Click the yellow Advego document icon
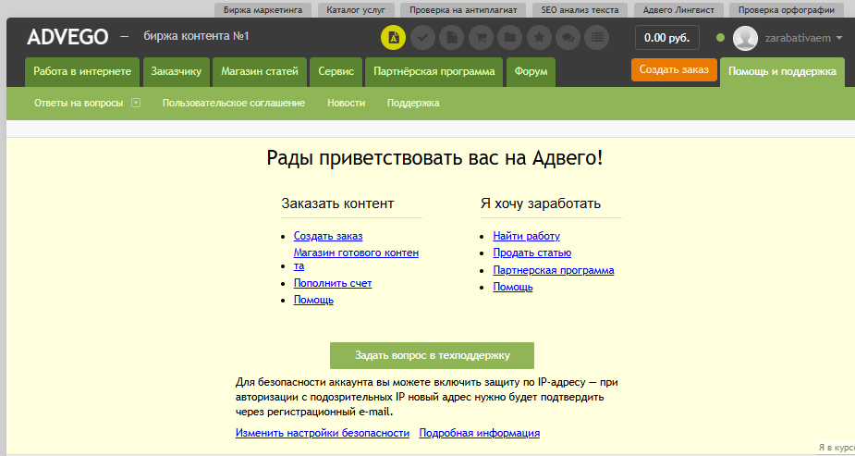The image size is (855, 456). 393,38
